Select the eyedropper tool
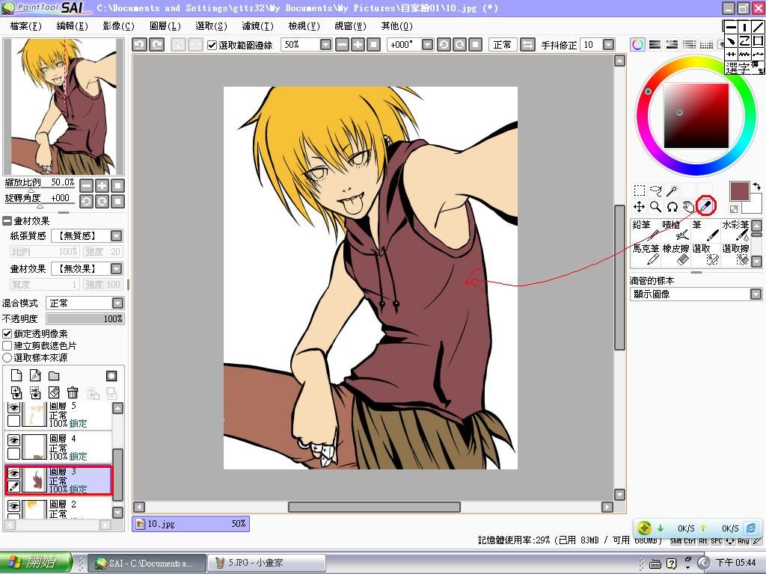Viewport: 766px width, 574px height. pyautogui.click(x=705, y=206)
